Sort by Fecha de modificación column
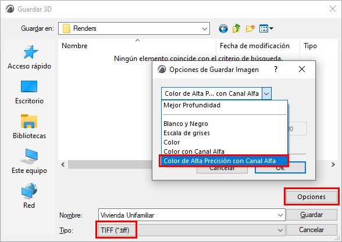This screenshot has width=342, height=242. click(258, 46)
